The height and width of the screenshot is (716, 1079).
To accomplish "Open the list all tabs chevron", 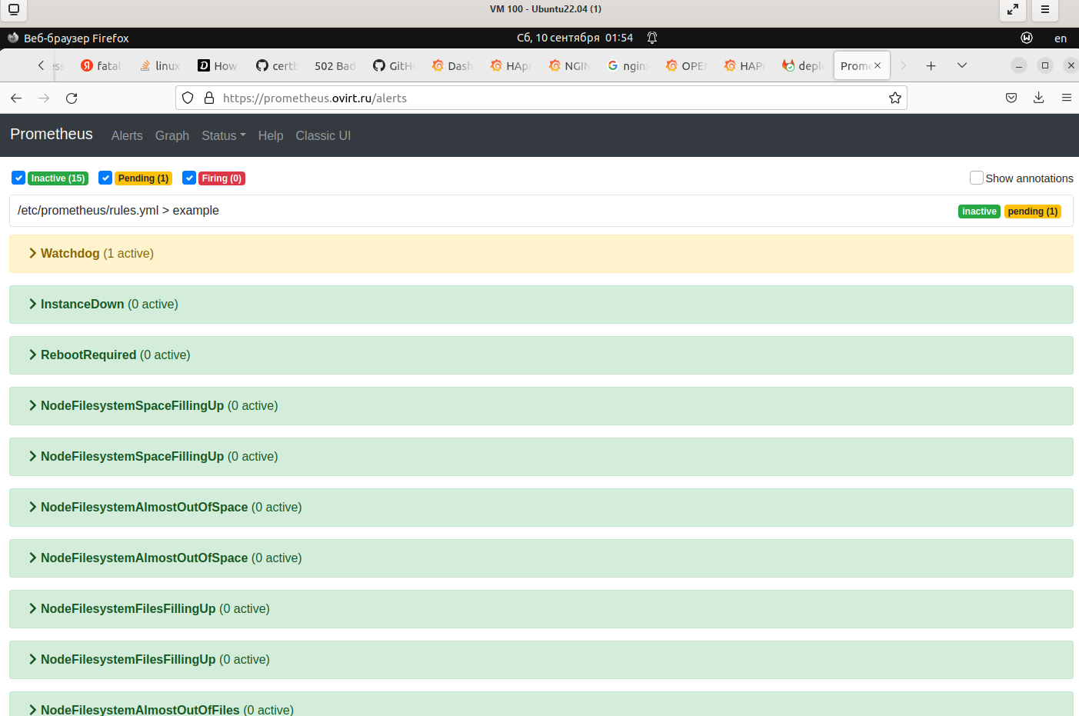I will click(961, 66).
